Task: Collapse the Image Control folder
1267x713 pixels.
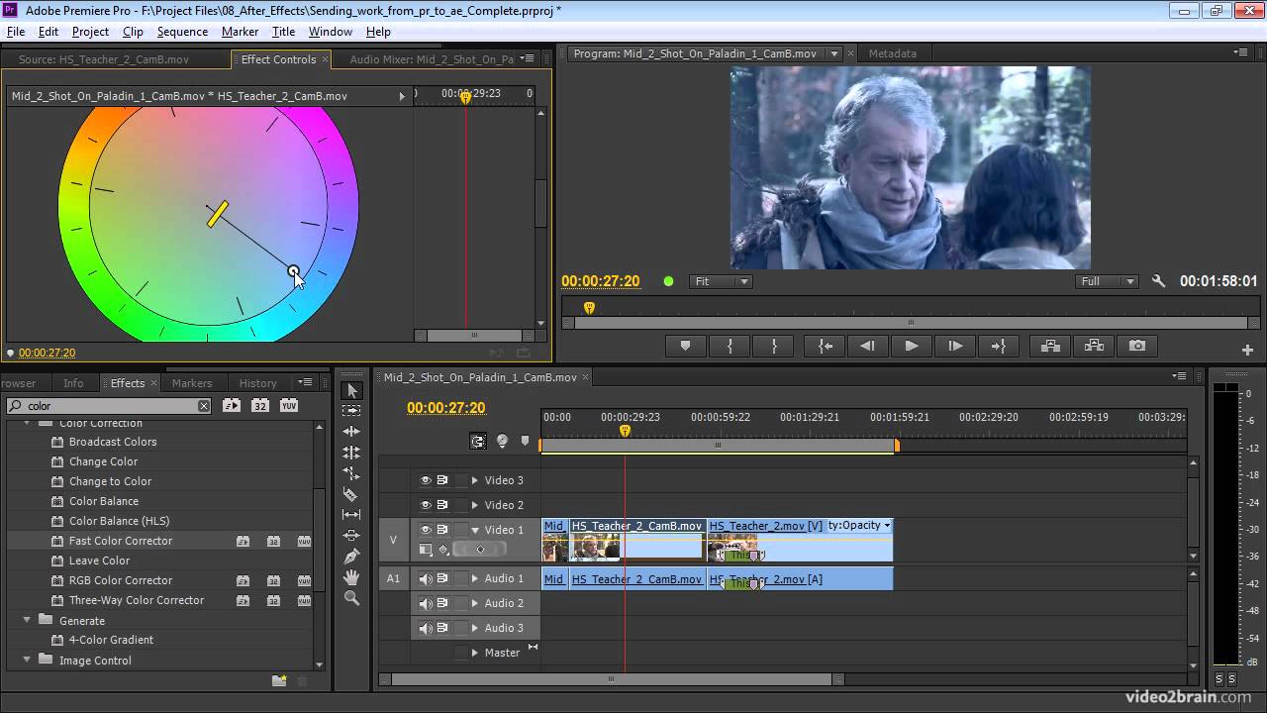Action: [x=27, y=661]
